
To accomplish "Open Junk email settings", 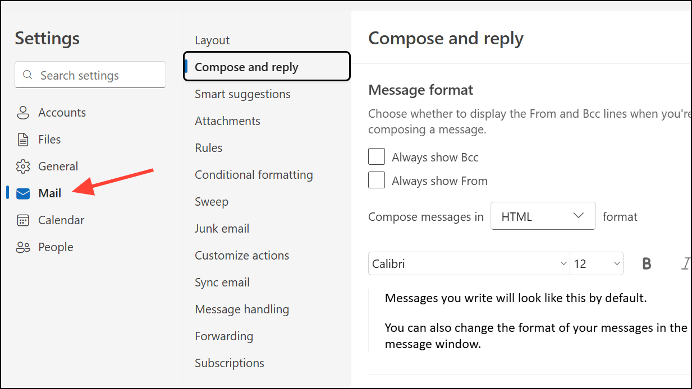I will (222, 229).
